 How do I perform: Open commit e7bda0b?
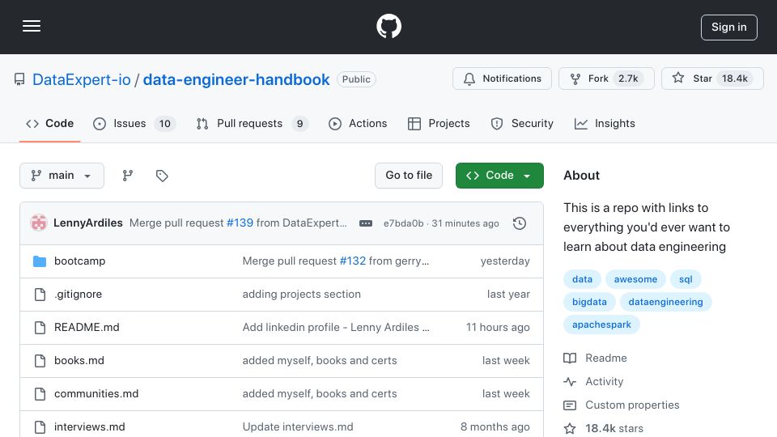(403, 223)
